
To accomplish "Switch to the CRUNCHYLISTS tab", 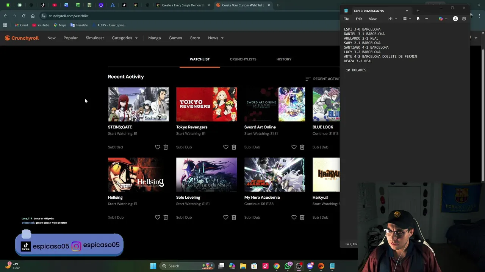I will pyautogui.click(x=243, y=59).
